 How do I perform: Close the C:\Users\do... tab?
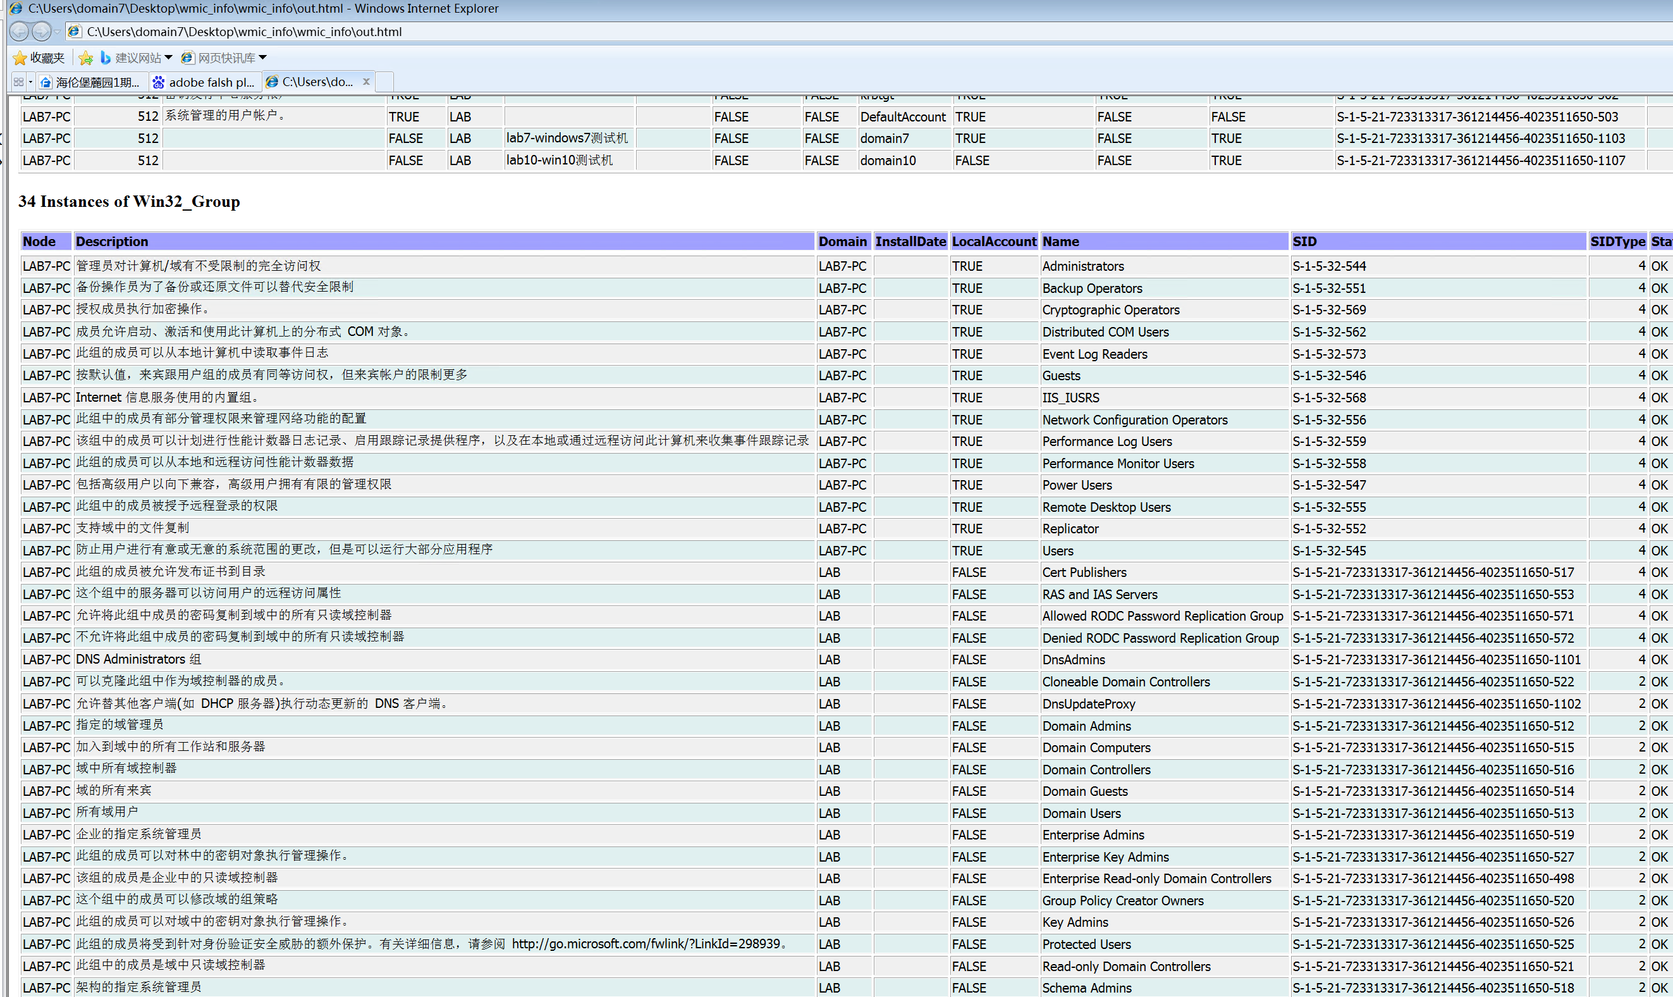tap(366, 82)
